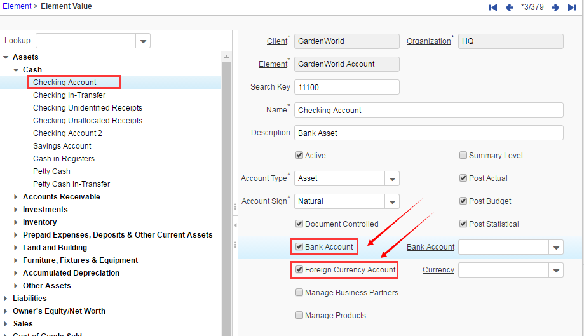The image size is (584, 336).
Task: Uncheck the Active checkbox
Action: [299, 156]
